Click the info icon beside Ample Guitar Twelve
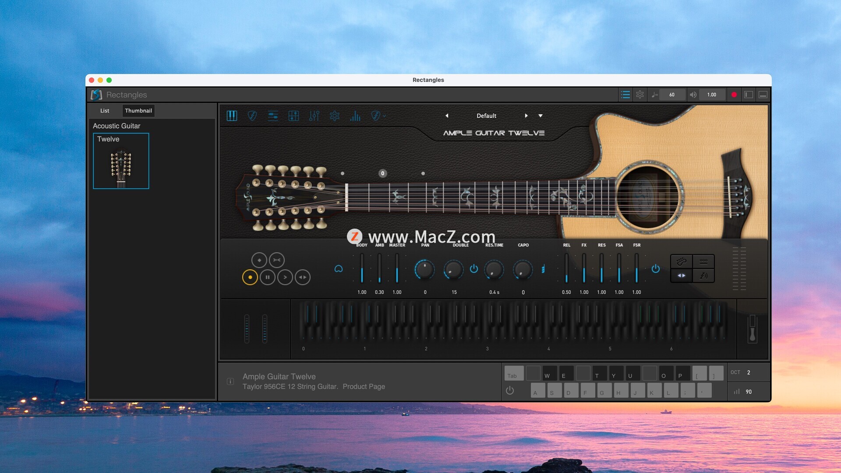The image size is (841, 473). (x=230, y=381)
